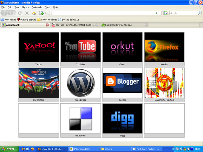Viewport: 203px width, 152px height.
Task: Open the Most Visited bookmarks folder
Action: coord(8,20)
